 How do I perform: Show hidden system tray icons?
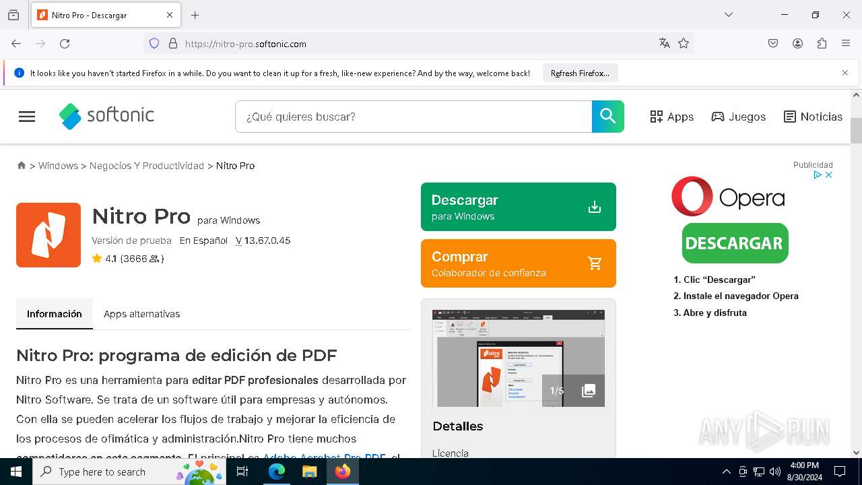(x=726, y=472)
